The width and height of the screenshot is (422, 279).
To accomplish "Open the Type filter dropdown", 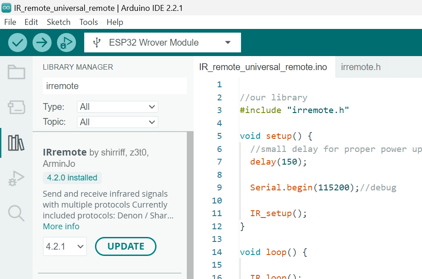I will [x=117, y=107].
